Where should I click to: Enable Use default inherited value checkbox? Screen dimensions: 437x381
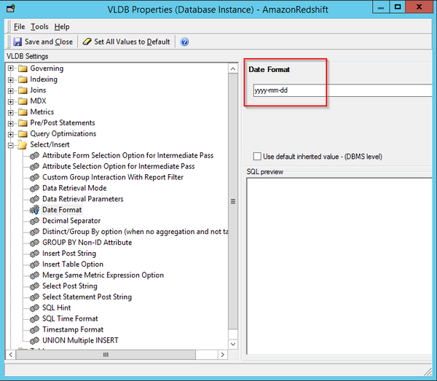point(257,157)
